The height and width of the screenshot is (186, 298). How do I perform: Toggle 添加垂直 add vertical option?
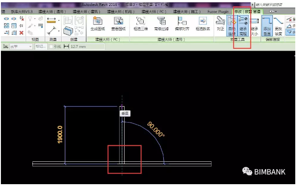[x=267, y=26]
